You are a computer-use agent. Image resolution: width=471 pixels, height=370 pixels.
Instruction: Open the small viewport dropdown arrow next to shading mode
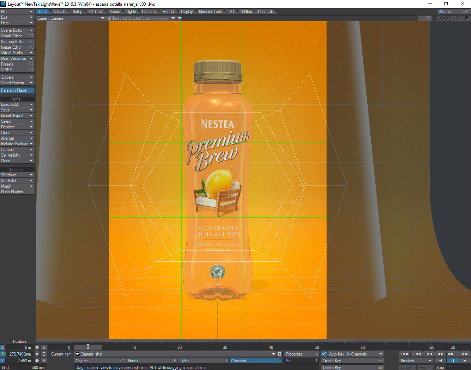179,18
